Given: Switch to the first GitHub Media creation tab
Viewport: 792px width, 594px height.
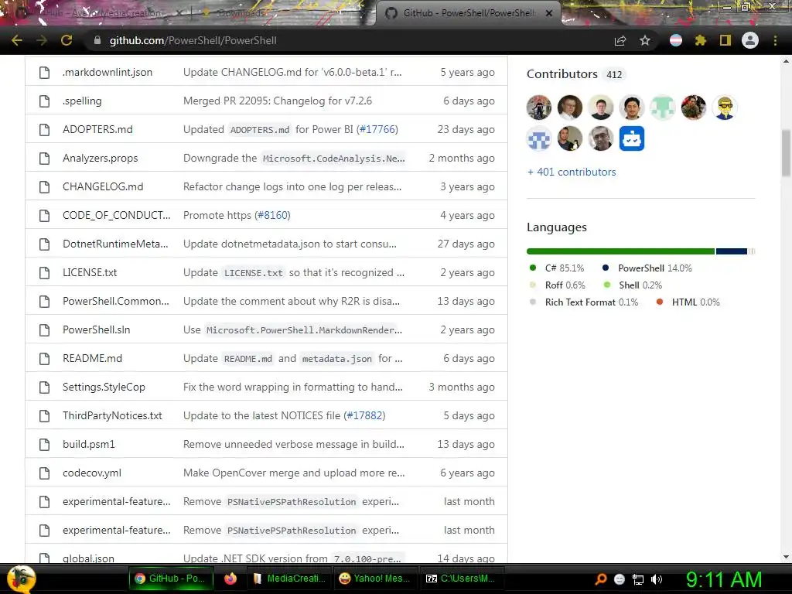Looking at the screenshot, I should (x=100, y=13).
